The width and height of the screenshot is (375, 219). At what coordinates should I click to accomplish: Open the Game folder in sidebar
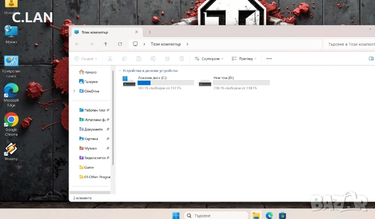coord(87,167)
